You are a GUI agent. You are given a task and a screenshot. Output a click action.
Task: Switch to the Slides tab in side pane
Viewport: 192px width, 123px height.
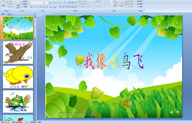(x=3, y=14)
